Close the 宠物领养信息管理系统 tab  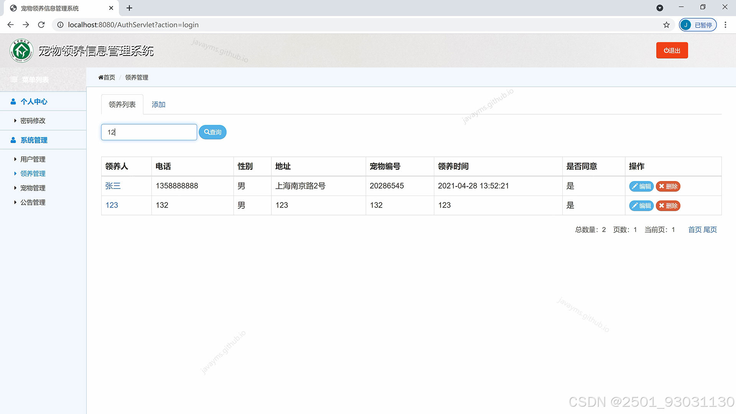tap(111, 8)
